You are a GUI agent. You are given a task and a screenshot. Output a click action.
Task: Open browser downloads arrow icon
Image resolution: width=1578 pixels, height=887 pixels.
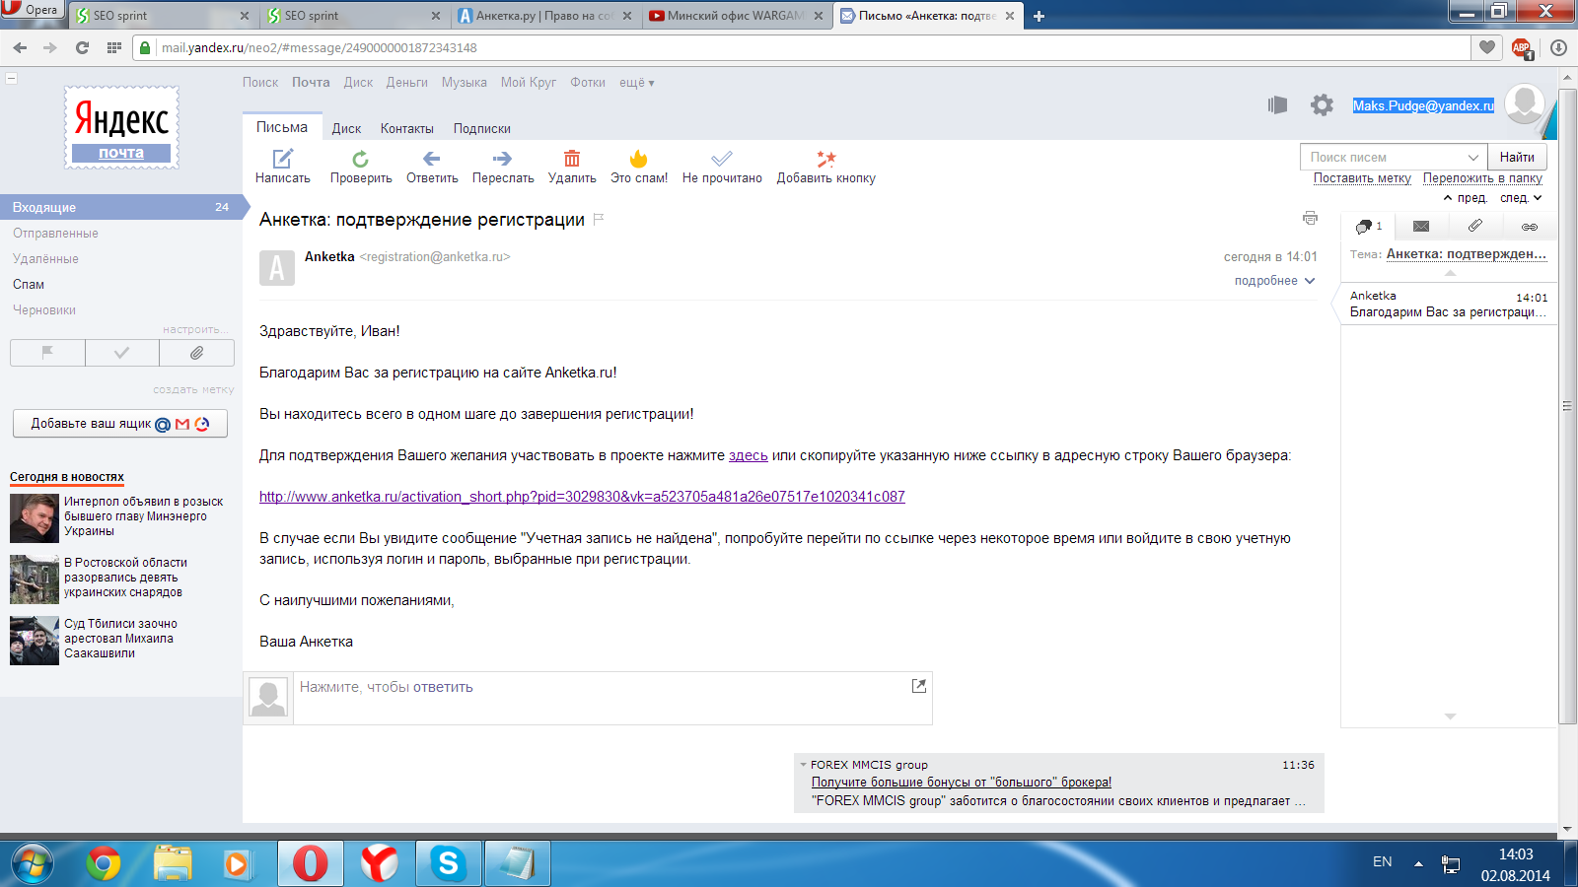pyautogui.click(x=1559, y=47)
